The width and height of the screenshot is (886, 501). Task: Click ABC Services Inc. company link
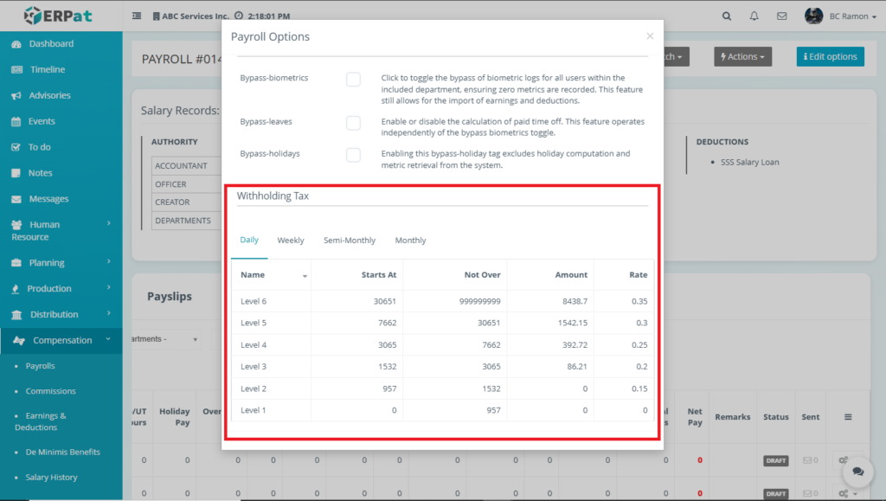tap(190, 16)
